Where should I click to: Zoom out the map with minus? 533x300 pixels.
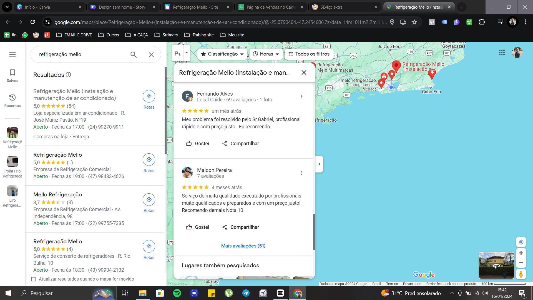[521, 263]
